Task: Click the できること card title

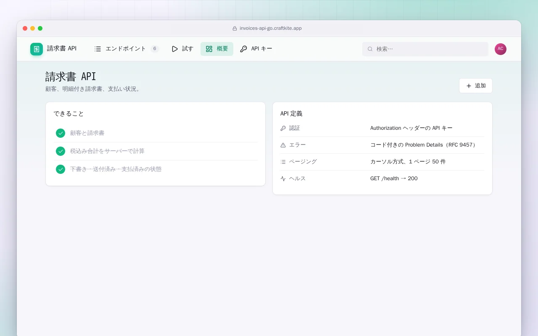Action: (x=69, y=114)
